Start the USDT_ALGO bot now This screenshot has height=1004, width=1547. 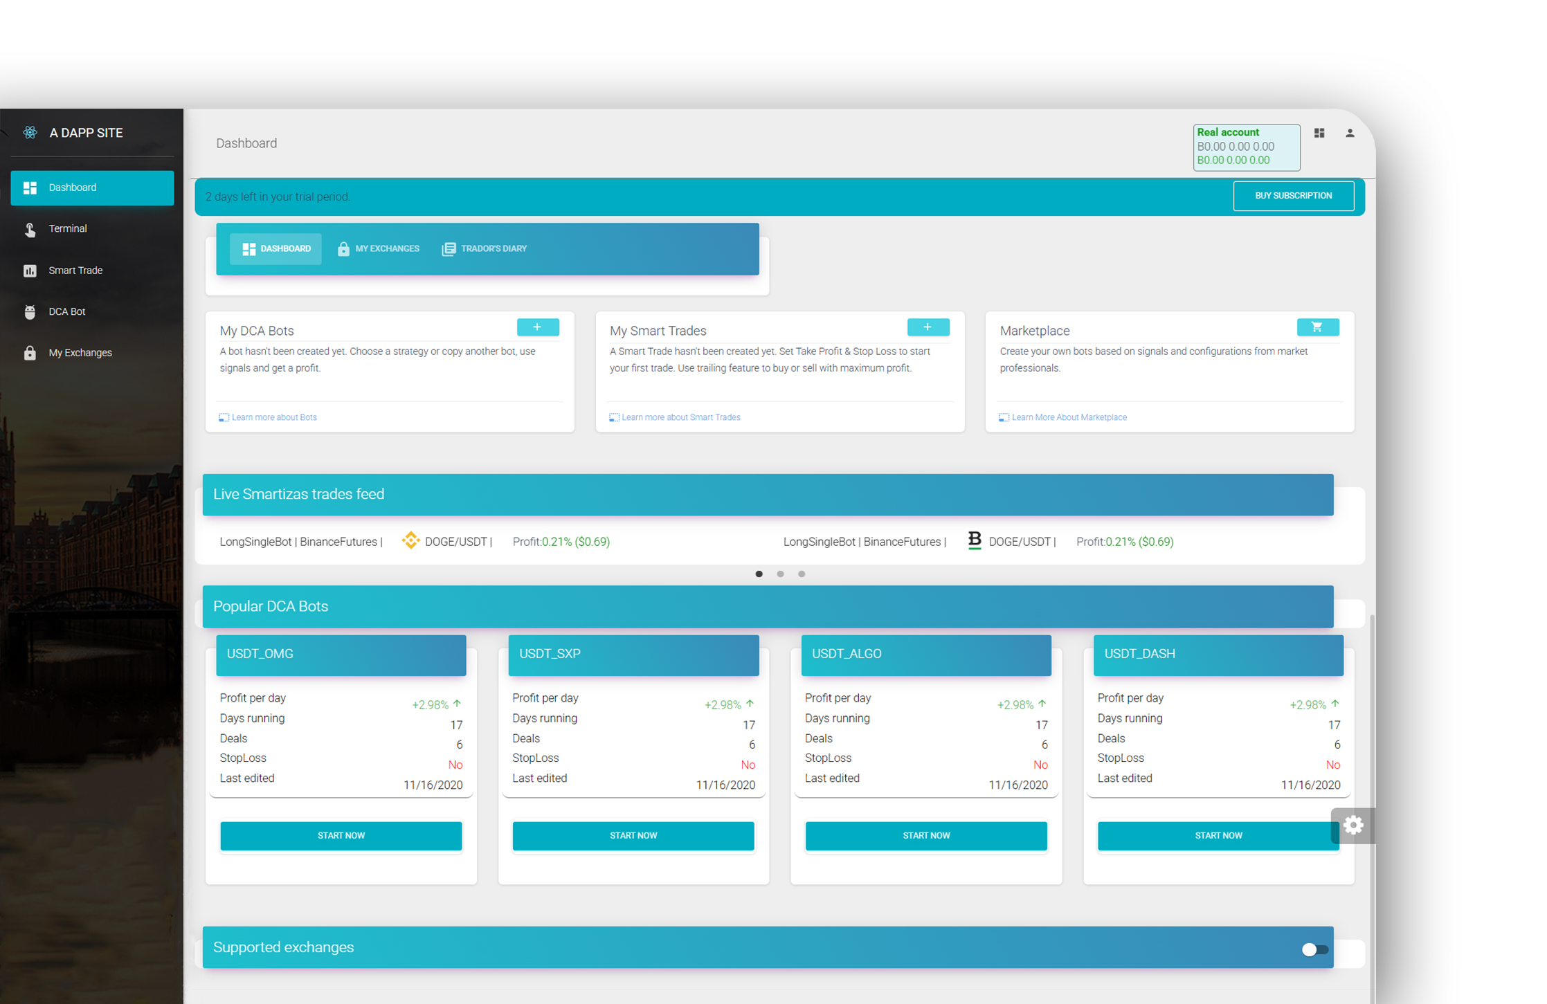coord(925,836)
